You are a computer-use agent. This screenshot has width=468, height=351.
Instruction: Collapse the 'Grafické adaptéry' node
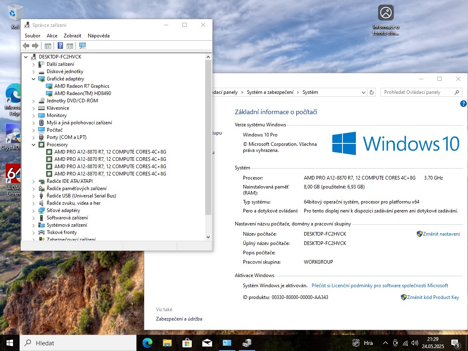click(x=33, y=79)
